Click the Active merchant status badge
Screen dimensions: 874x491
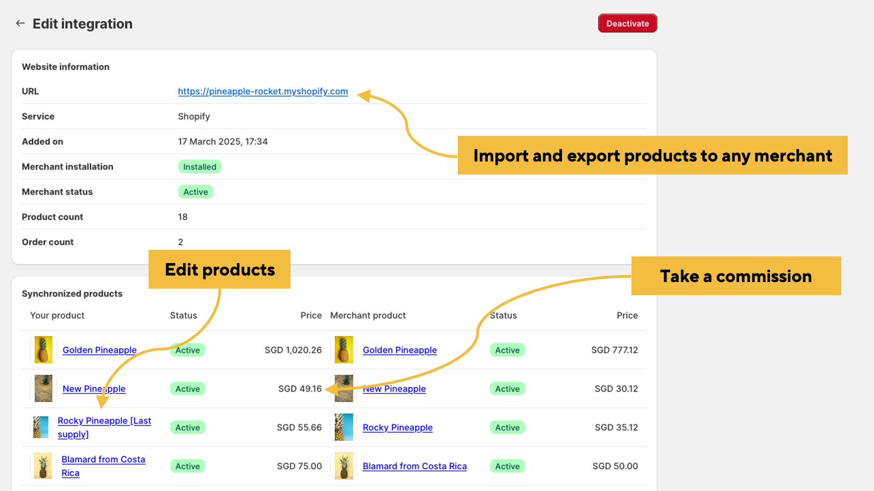tap(196, 192)
